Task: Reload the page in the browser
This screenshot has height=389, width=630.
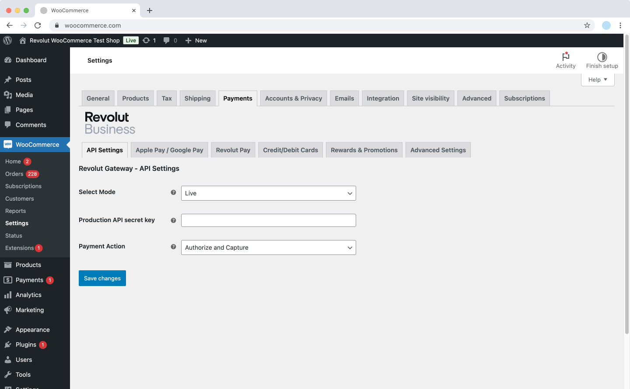Action: coord(38,25)
